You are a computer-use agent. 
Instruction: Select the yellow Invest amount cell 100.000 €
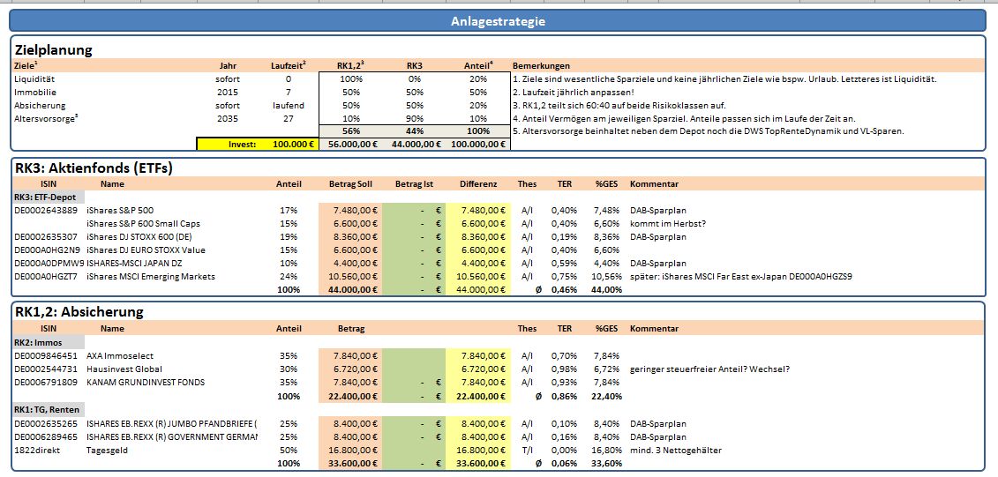coord(291,145)
